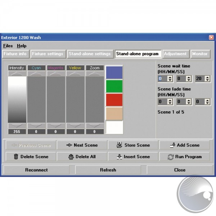The height and width of the screenshot is (216, 216).
Task: Click the Reconnect button
Action: click(x=36, y=170)
